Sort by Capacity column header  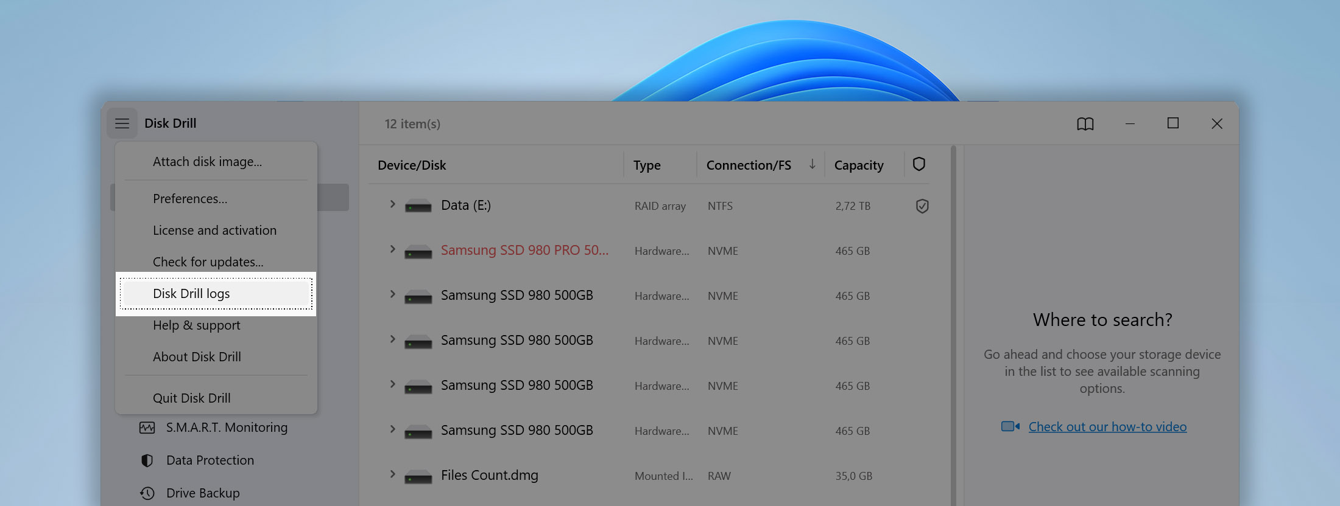pyautogui.click(x=859, y=165)
